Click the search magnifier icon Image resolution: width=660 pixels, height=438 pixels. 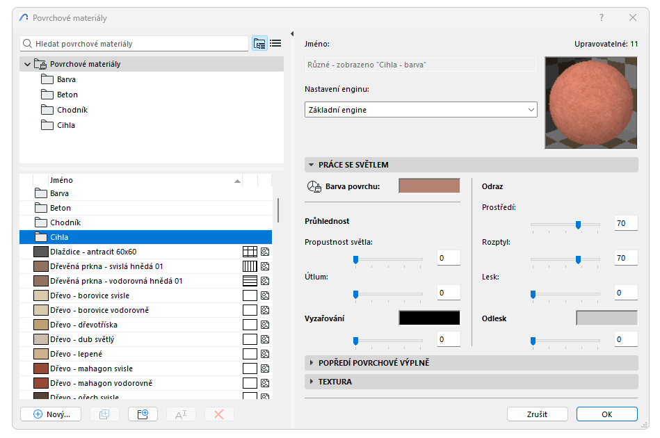coord(27,44)
